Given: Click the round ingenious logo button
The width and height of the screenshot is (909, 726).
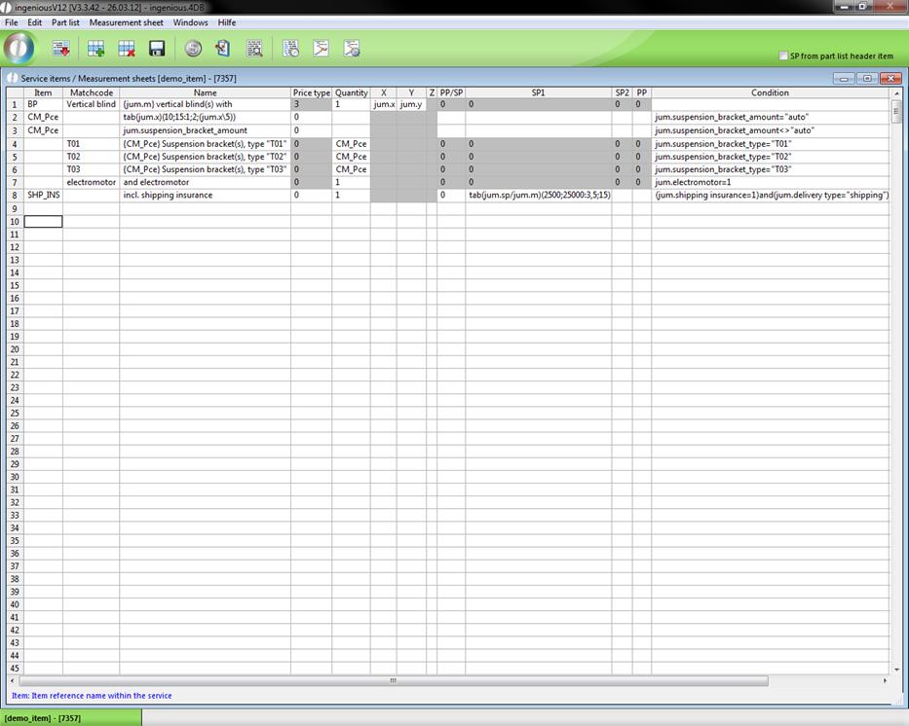Looking at the screenshot, I should (19, 48).
